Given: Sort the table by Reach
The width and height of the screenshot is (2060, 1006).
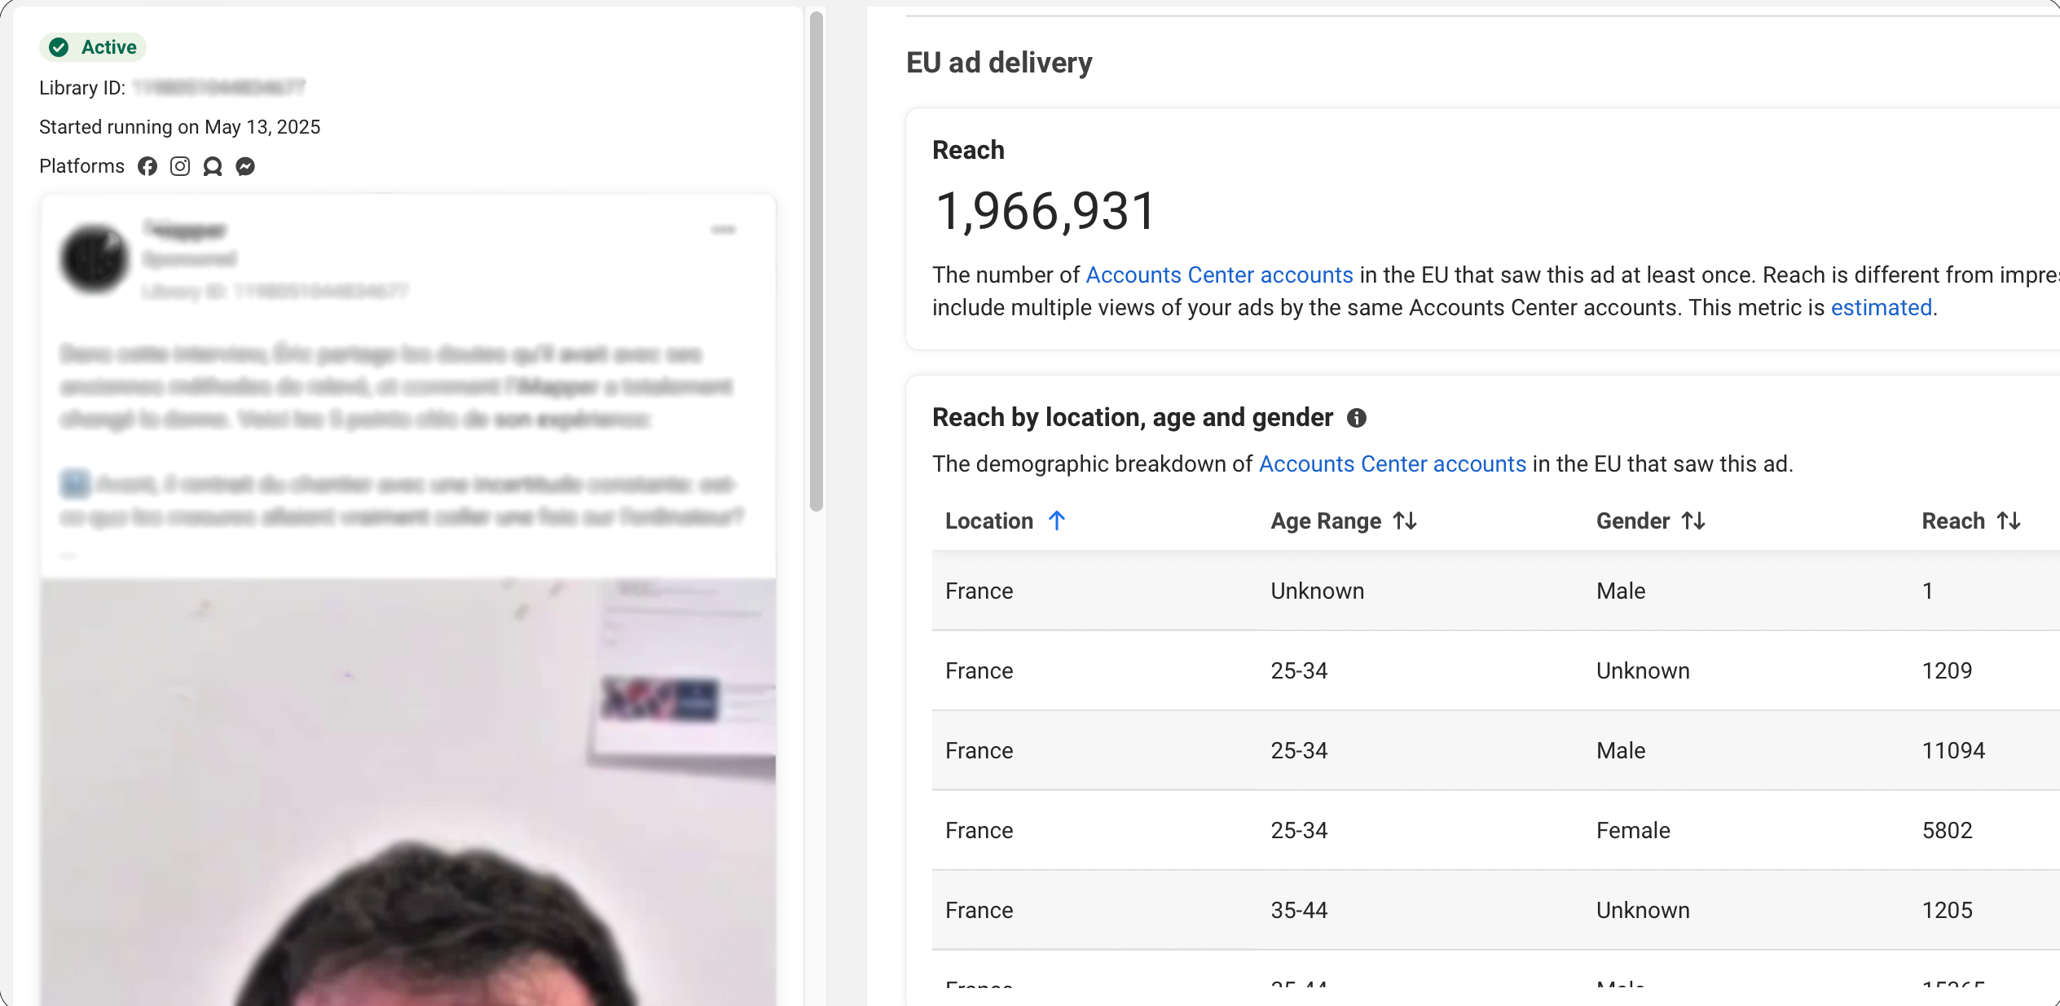Looking at the screenshot, I should coord(2008,521).
